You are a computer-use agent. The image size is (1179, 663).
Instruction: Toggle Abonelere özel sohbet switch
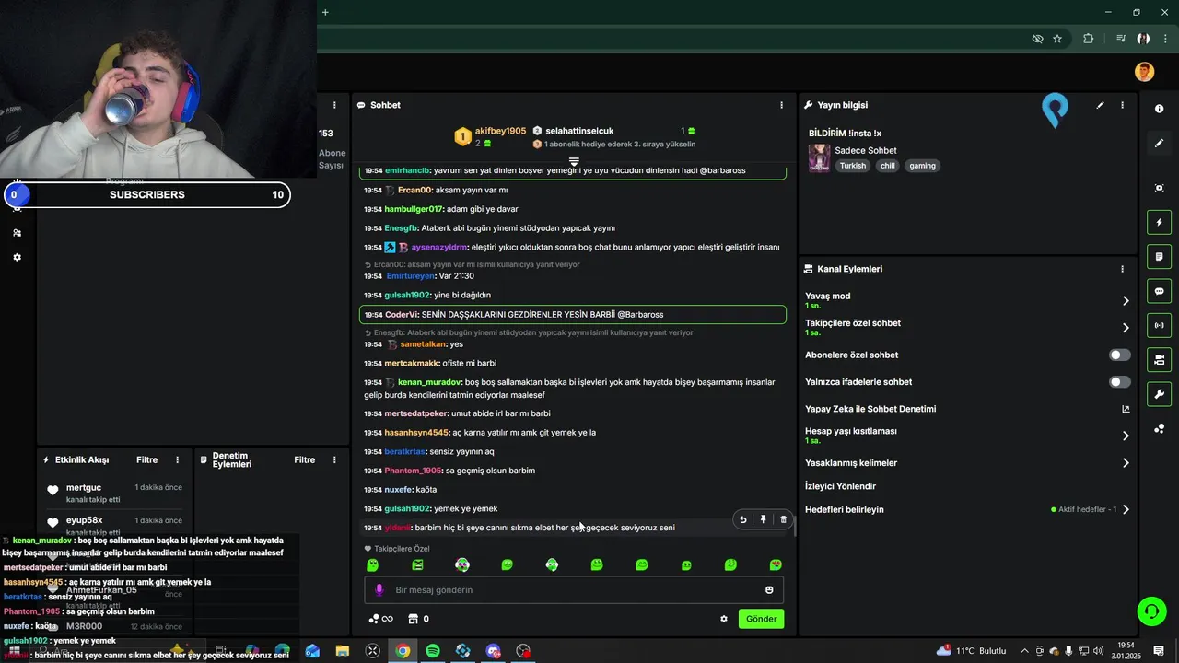pyautogui.click(x=1119, y=355)
